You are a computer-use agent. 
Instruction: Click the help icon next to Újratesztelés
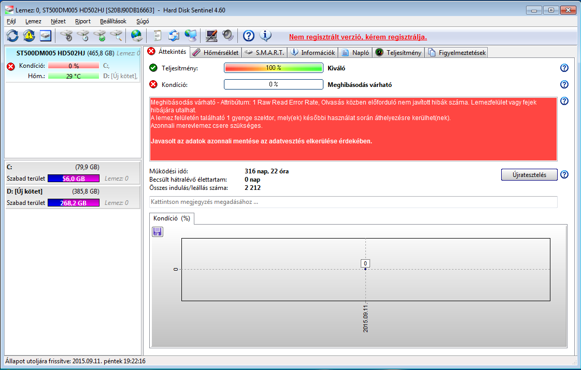(x=564, y=174)
